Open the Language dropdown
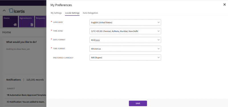Image resolution: width=228 pixels, height=107 pixels. pyautogui.click(x=125, y=22)
